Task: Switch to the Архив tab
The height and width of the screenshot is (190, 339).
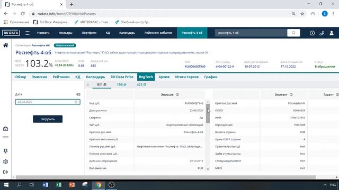Action: 164,77
